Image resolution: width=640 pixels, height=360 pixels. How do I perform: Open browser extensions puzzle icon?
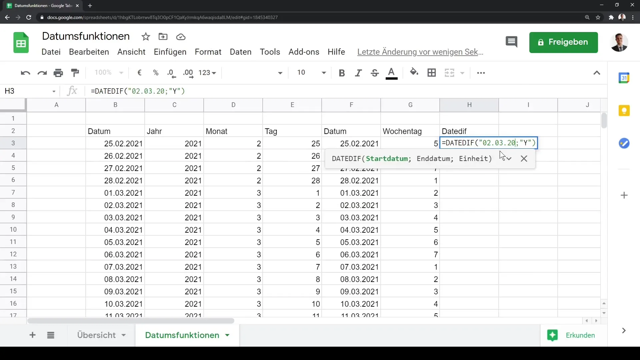[x=611, y=17]
